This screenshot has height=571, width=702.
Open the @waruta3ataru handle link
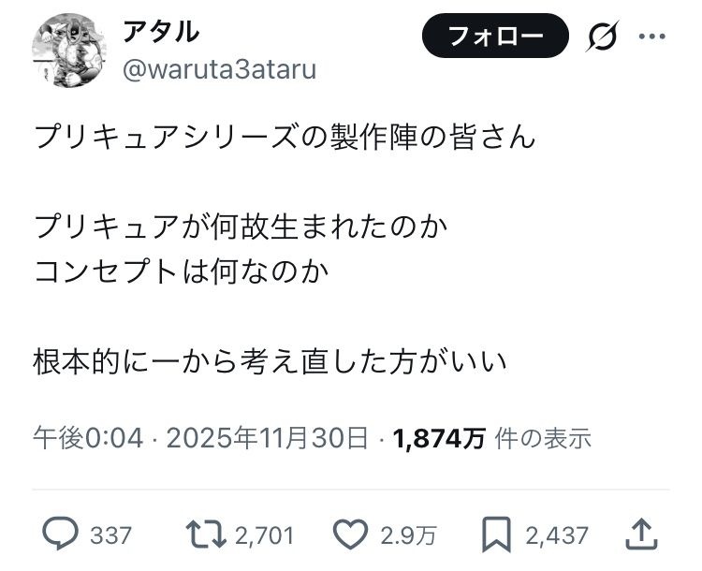[219, 69]
